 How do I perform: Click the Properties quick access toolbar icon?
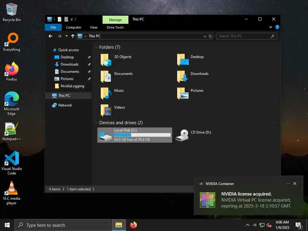coord(60,19)
